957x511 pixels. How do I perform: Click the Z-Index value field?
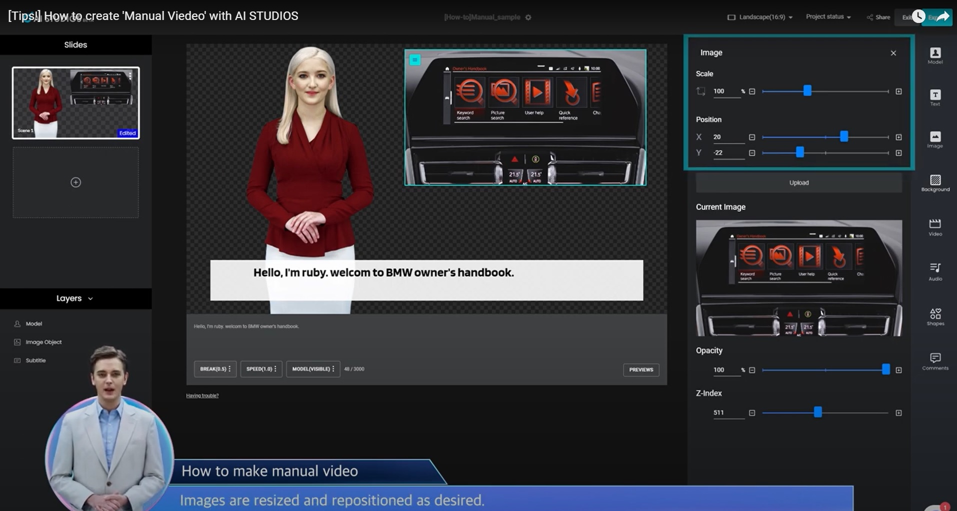(x=728, y=413)
